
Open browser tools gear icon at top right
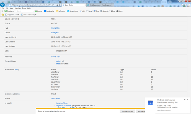tap(189, 5)
